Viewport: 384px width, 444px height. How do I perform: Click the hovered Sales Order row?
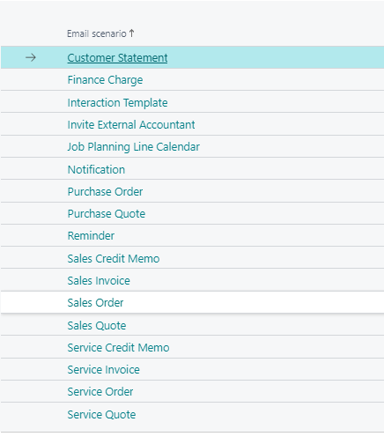(192, 302)
